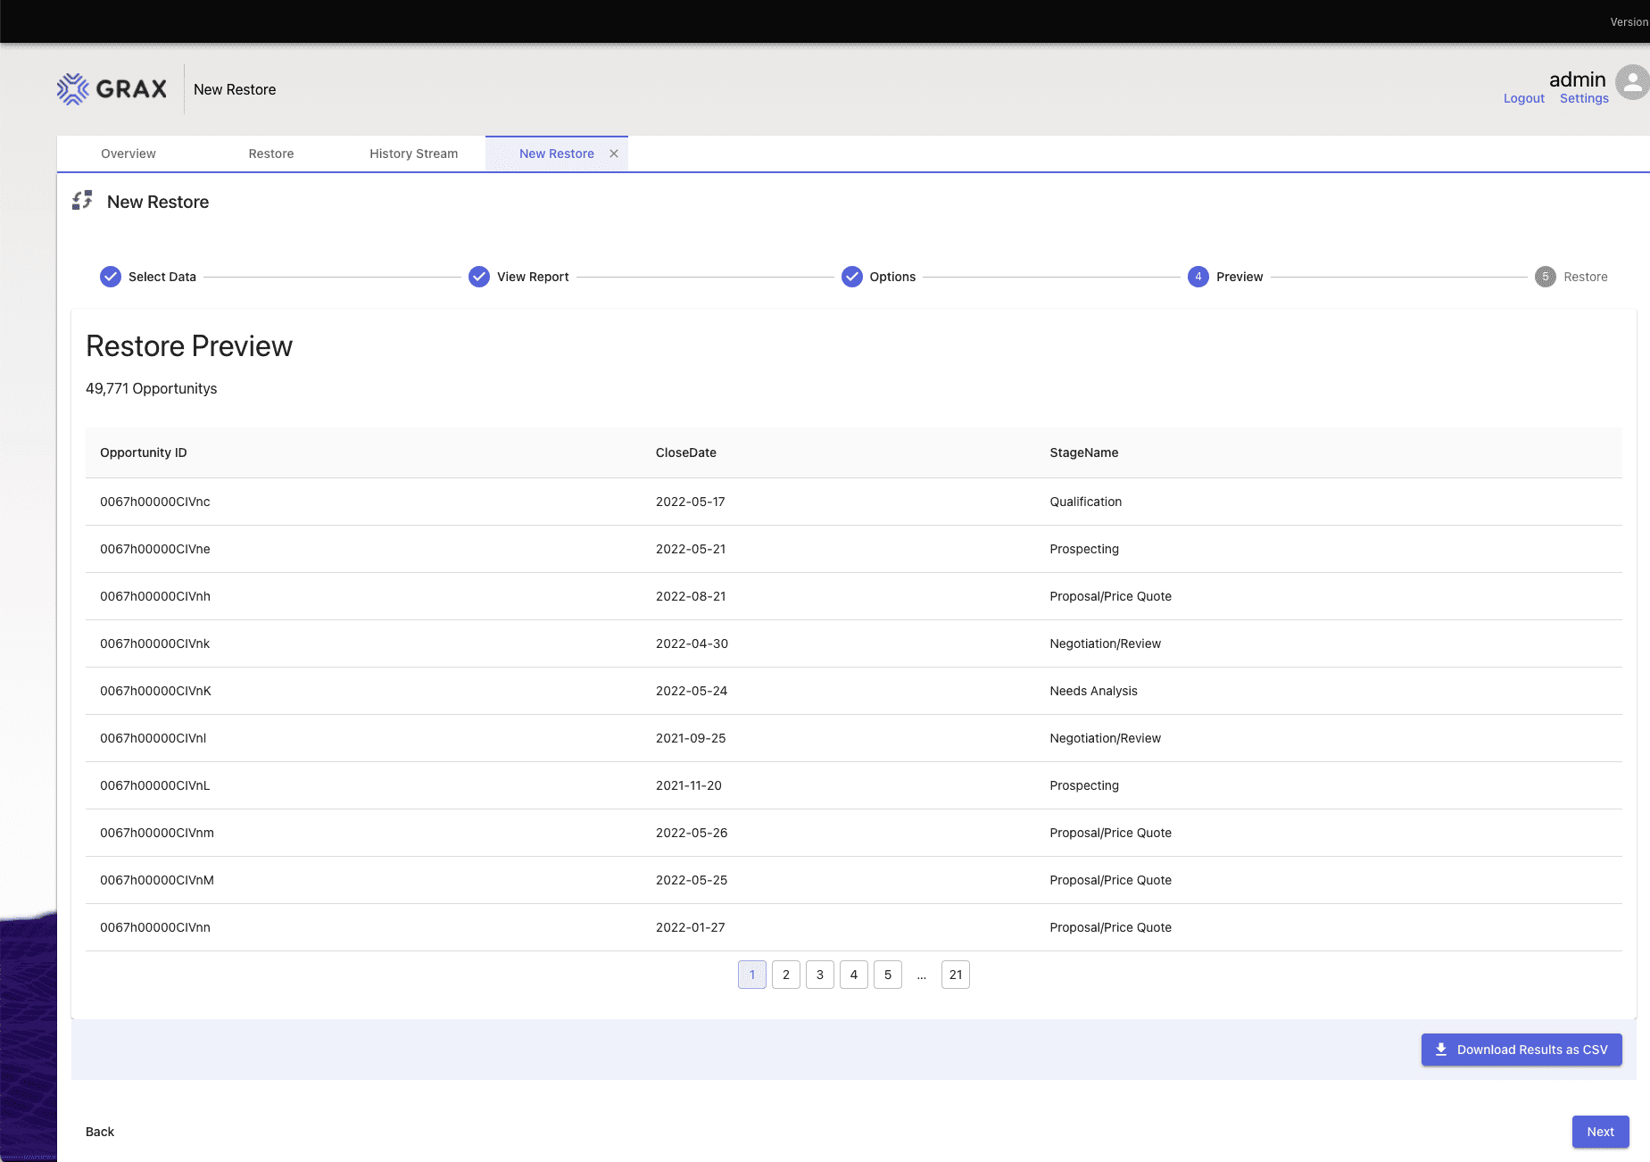Select the Select Data step checkmark
Screen dimensions: 1650x1162
(111, 277)
